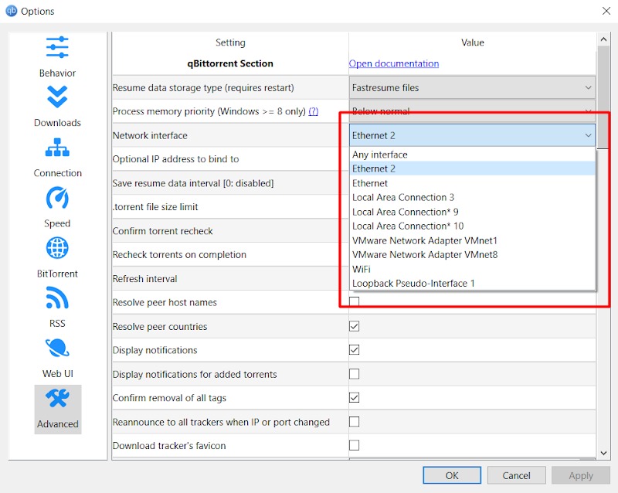The height and width of the screenshot is (493, 618).
Task: Toggle Resolve peer host names checkbox
Action: click(354, 302)
